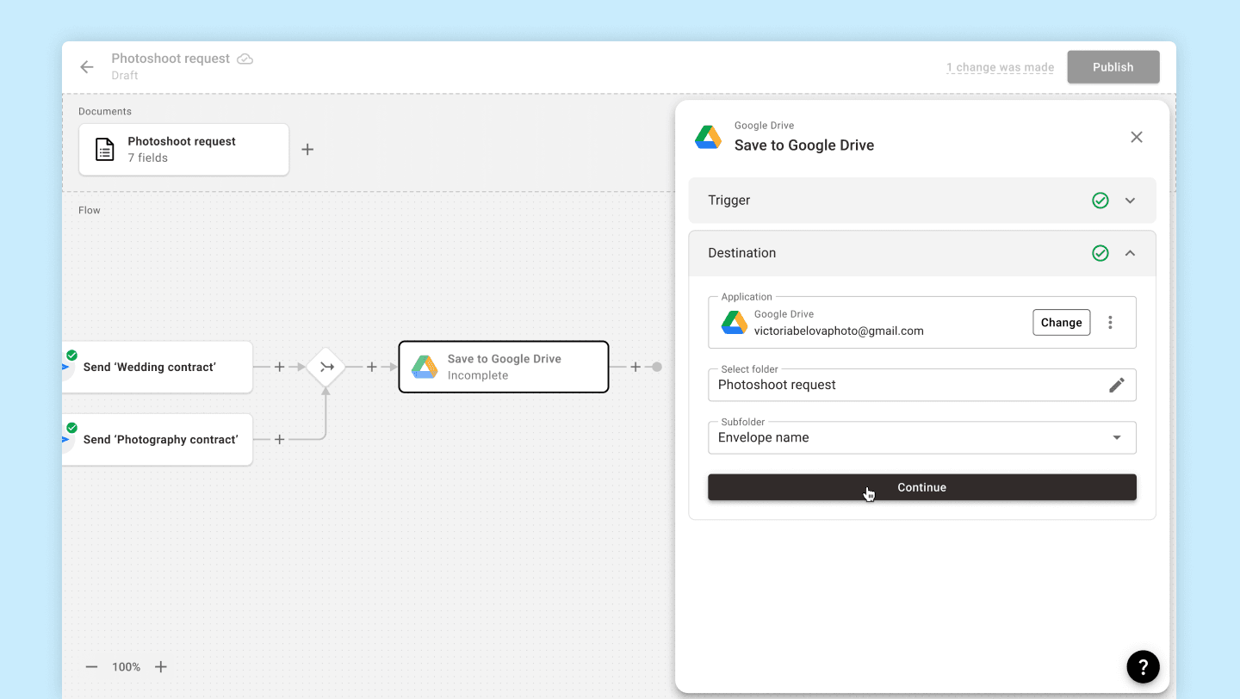Click the merge node diamond icon in the flow
Viewport: 1240px width, 699px height.
tap(326, 367)
